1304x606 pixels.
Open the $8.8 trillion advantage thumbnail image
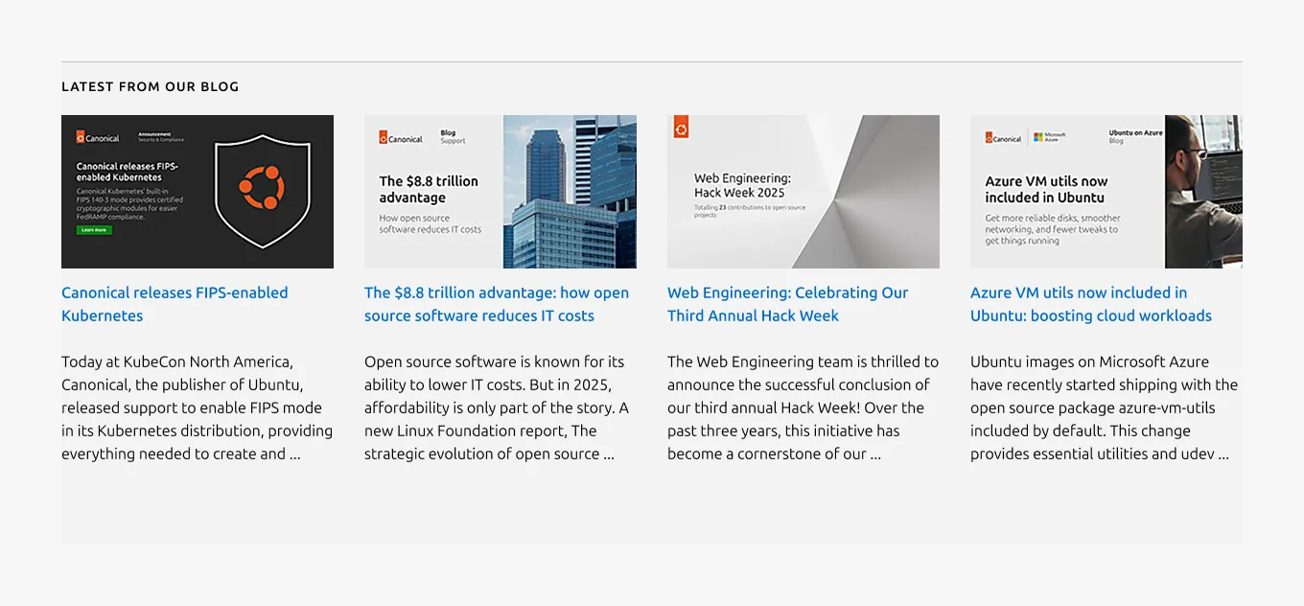point(501,192)
